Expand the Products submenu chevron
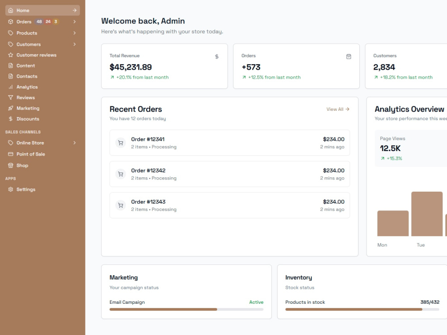Image resolution: width=447 pixels, height=335 pixels. coord(74,33)
